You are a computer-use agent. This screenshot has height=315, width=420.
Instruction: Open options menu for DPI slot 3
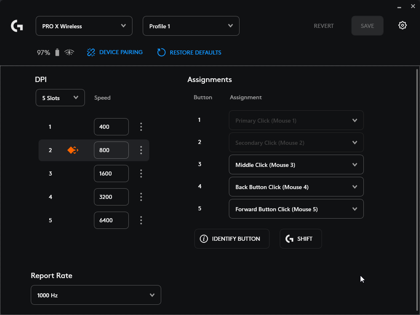(141, 173)
